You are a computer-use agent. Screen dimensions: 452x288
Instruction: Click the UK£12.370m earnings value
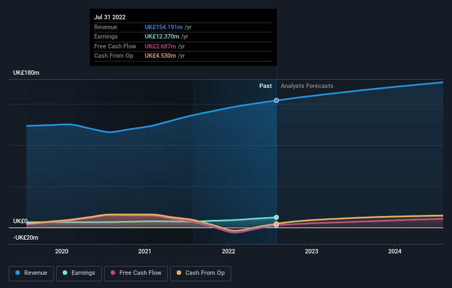(162, 36)
